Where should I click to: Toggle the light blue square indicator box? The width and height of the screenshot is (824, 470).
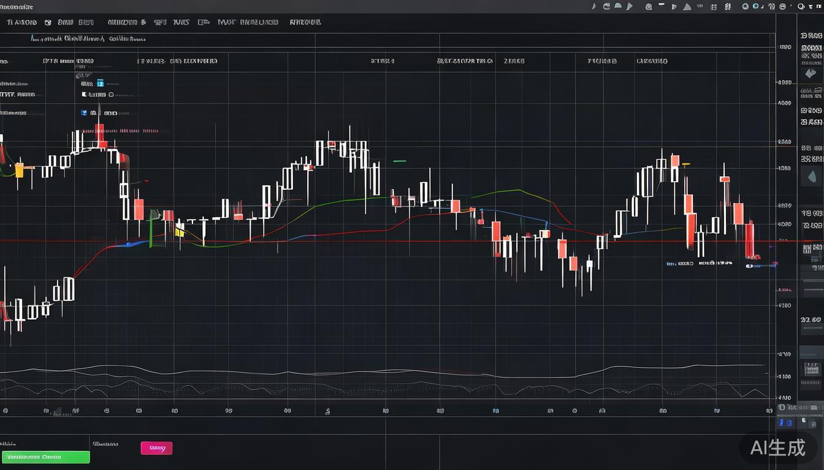(x=100, y=83)
